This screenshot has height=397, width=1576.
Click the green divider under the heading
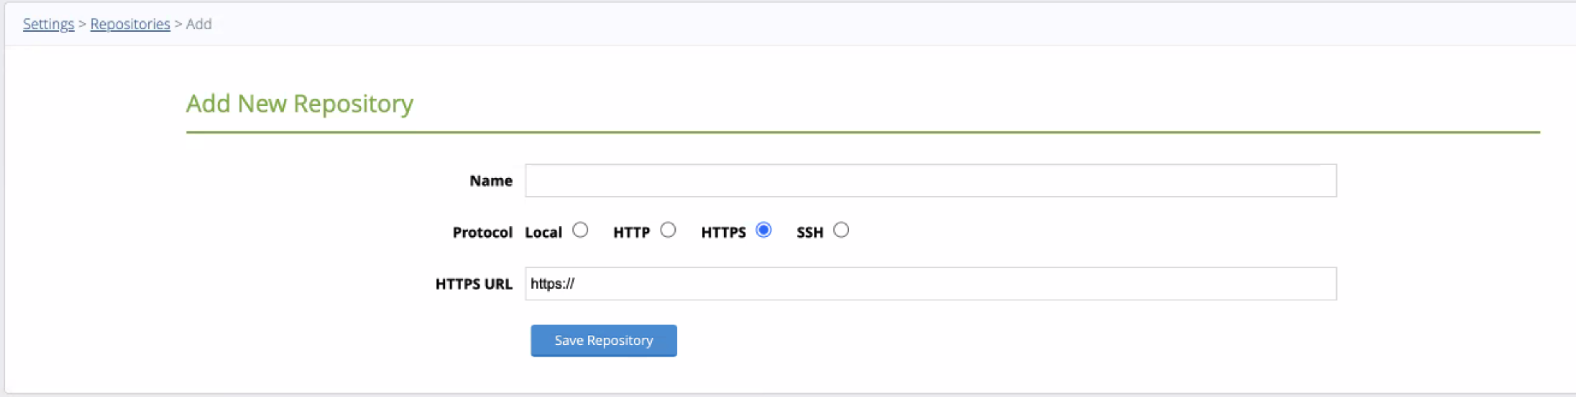(x=863, y=132)
